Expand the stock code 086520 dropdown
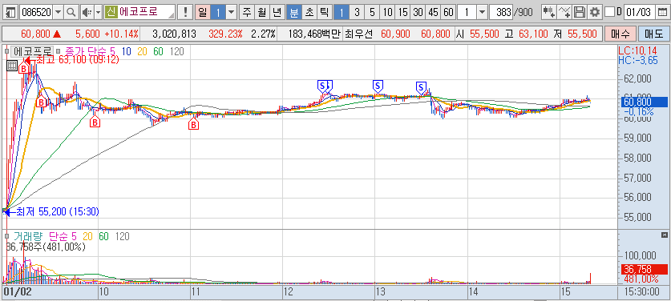The width and height of the screenshot is (671, 301). pos(59,12)
